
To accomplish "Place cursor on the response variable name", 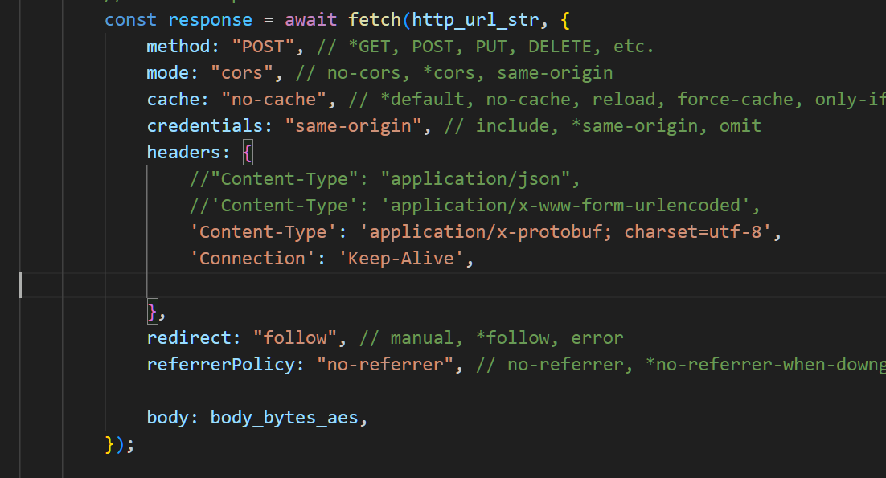I will 205,19.
